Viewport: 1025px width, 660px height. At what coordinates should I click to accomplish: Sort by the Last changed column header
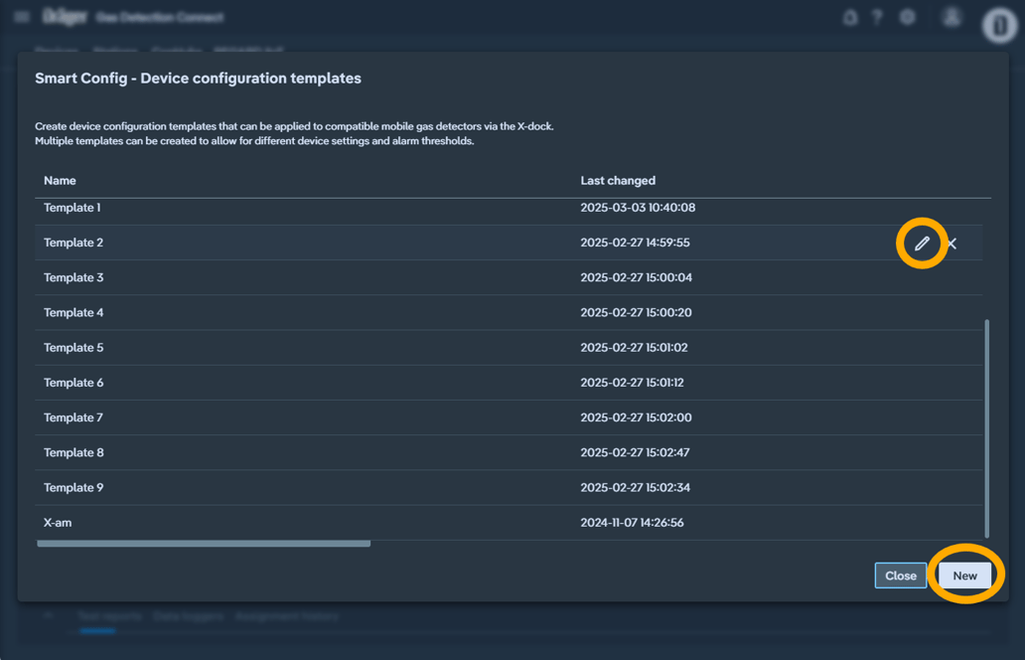tap(618, 181)
